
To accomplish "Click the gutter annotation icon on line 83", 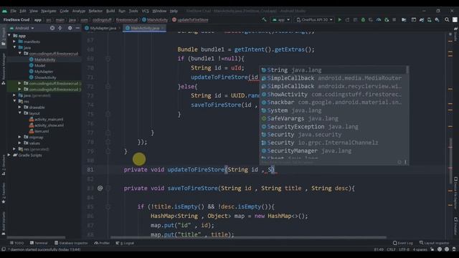I will pyautogui.click(x=100, y=188).
